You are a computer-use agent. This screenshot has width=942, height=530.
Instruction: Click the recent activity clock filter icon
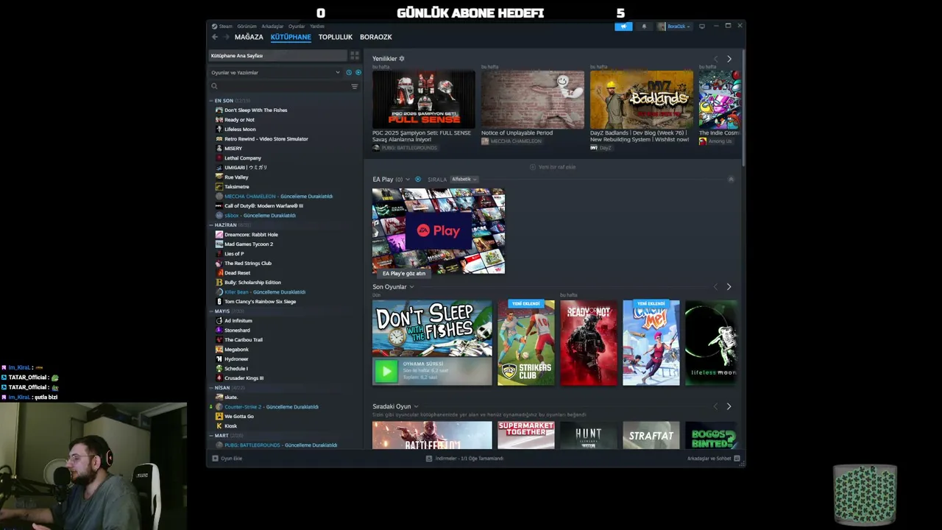[349, 72]
